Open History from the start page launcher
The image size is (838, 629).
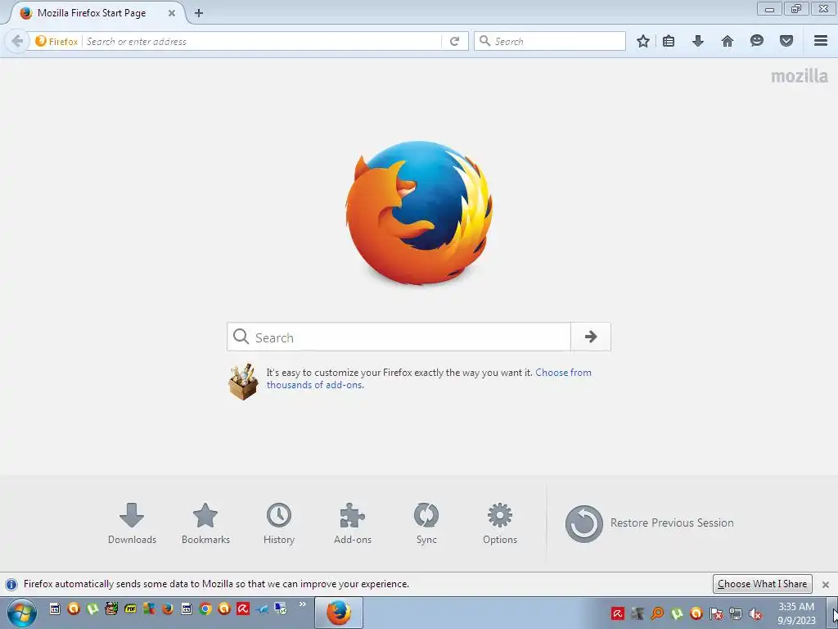coord(279,523)
